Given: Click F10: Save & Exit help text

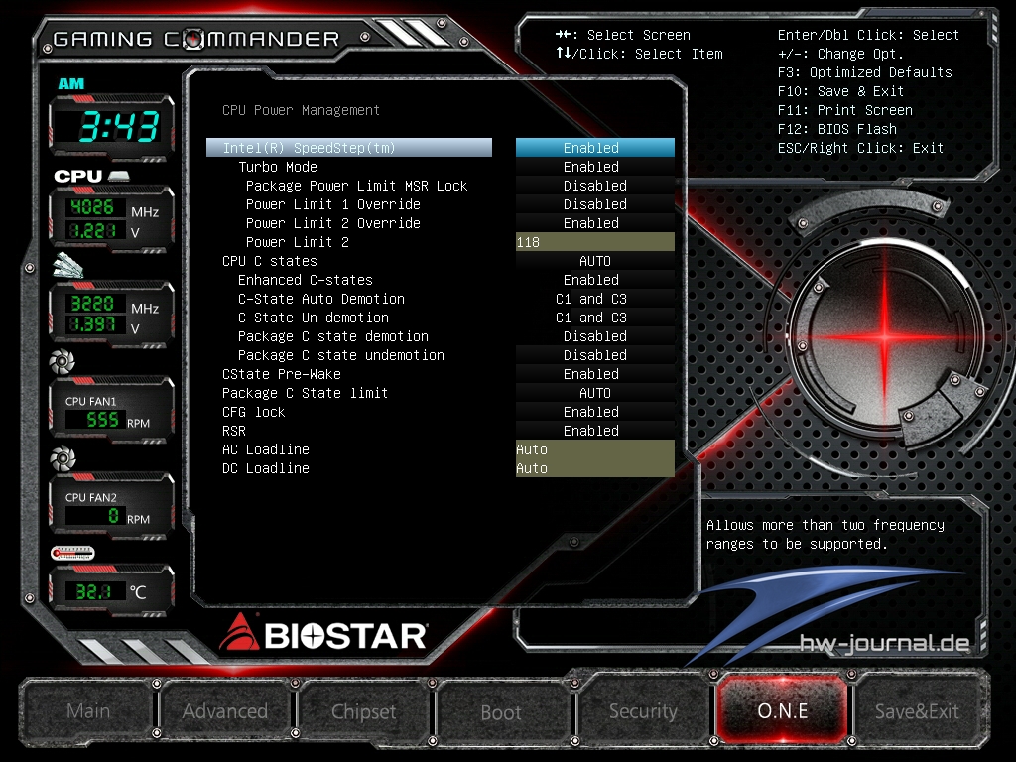Looking at the screenshot, I should tap(840, 91).
